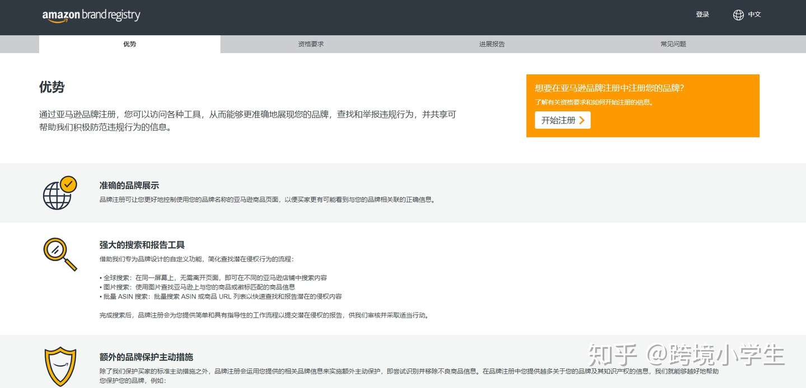
Task: Click the 登录 link in the header
Action: (702, 15)
